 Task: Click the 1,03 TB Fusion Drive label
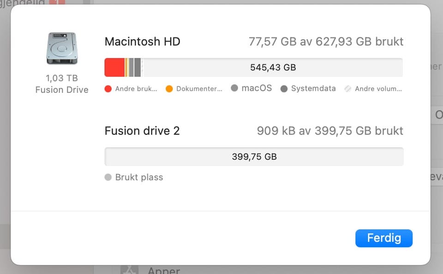[x=62, y=84]
